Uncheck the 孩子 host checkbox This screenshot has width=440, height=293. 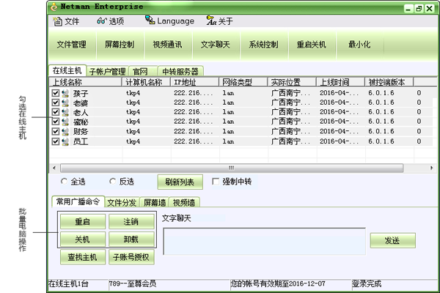pyautogui.click(x=56, y=94)
